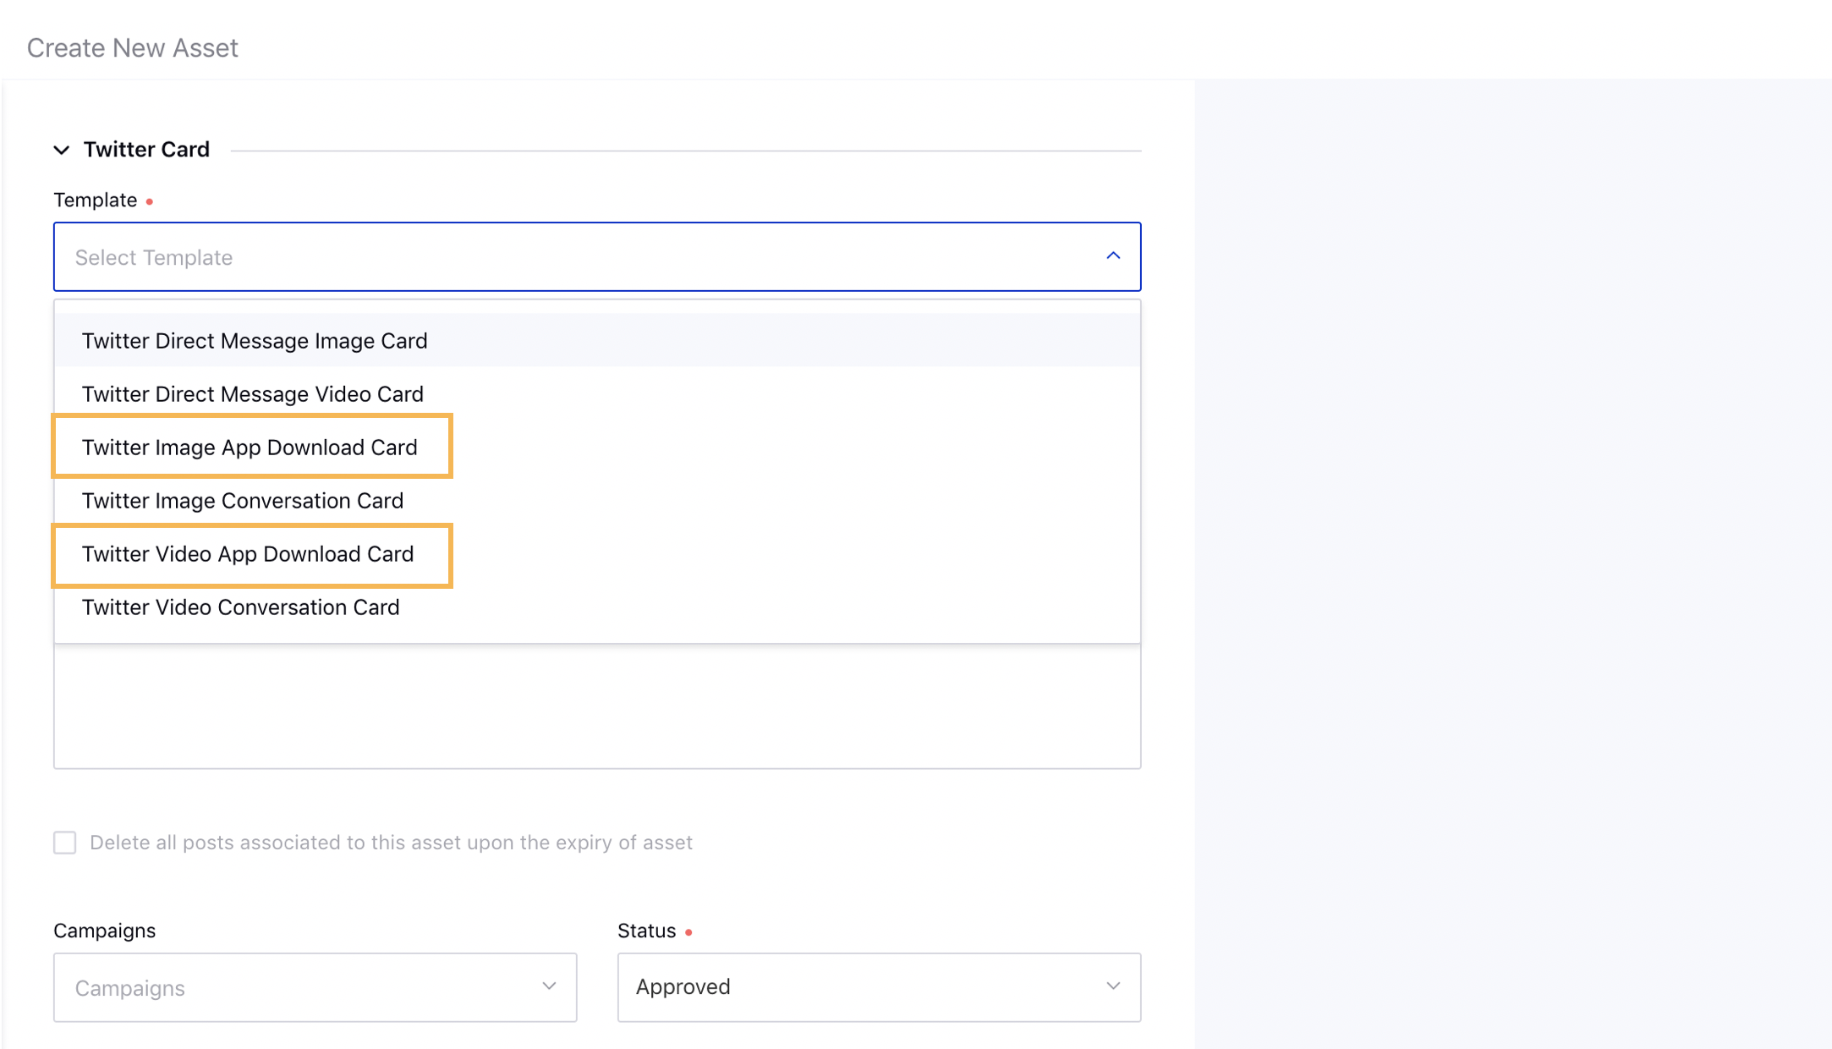The height and width of the screenshot is (1049, 1832).
Task: Open the Status dropdown showing Approved
Action: [x=879, y=987]
